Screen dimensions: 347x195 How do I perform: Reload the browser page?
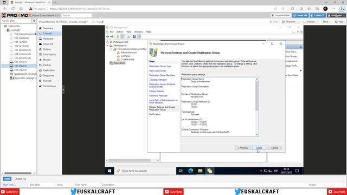click(13, 9)
